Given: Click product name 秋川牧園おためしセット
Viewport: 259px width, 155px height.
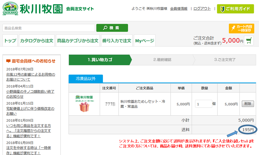Looking at the screenshot, I should [143, 104].
